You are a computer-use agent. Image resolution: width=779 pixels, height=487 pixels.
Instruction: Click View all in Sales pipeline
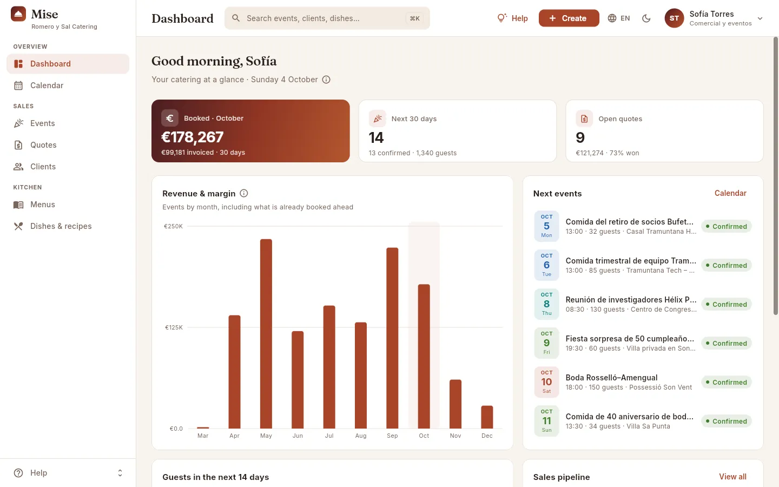pyautogui.click(x=732, y=477)
